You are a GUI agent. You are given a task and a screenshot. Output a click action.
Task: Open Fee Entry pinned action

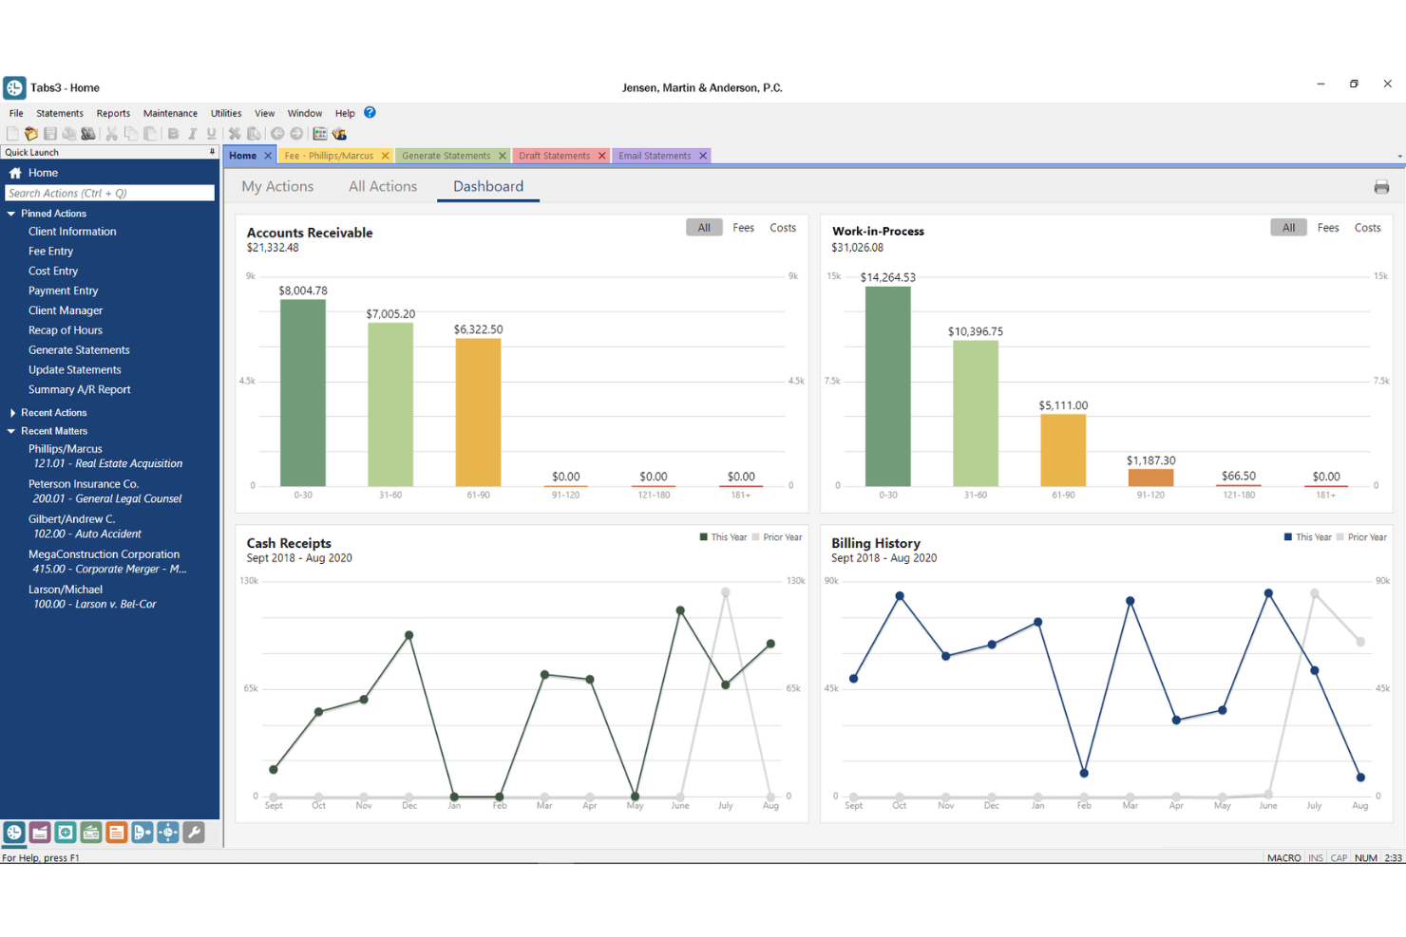(x=50, y=252)
